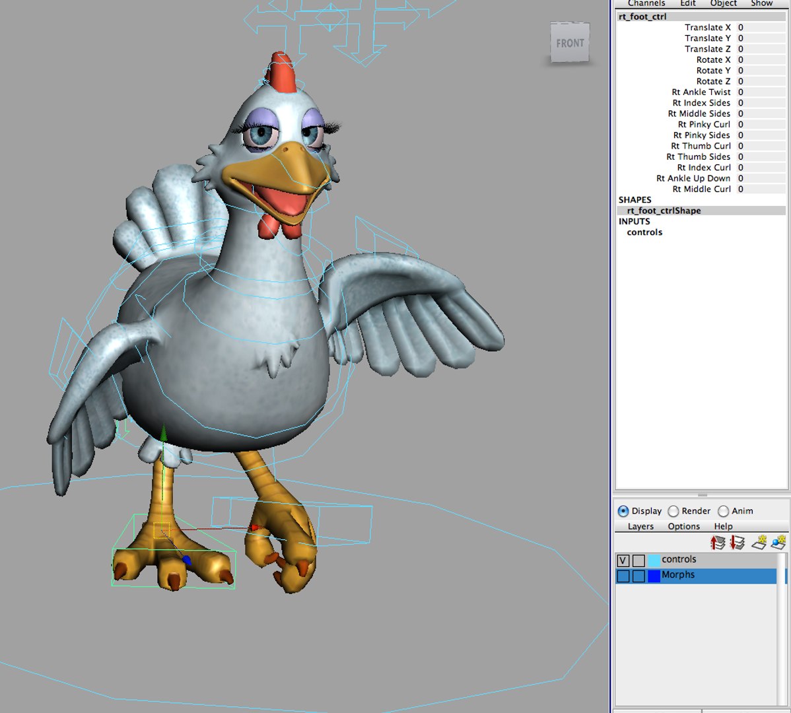This screenshot has height=713, width=791.
Task: Create layer from selected objects icon
Action: click(x=778, y=543)
